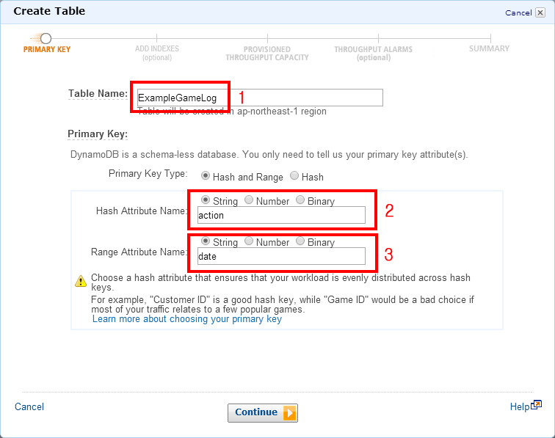Set range attribute type to Binary

point(300,241)
